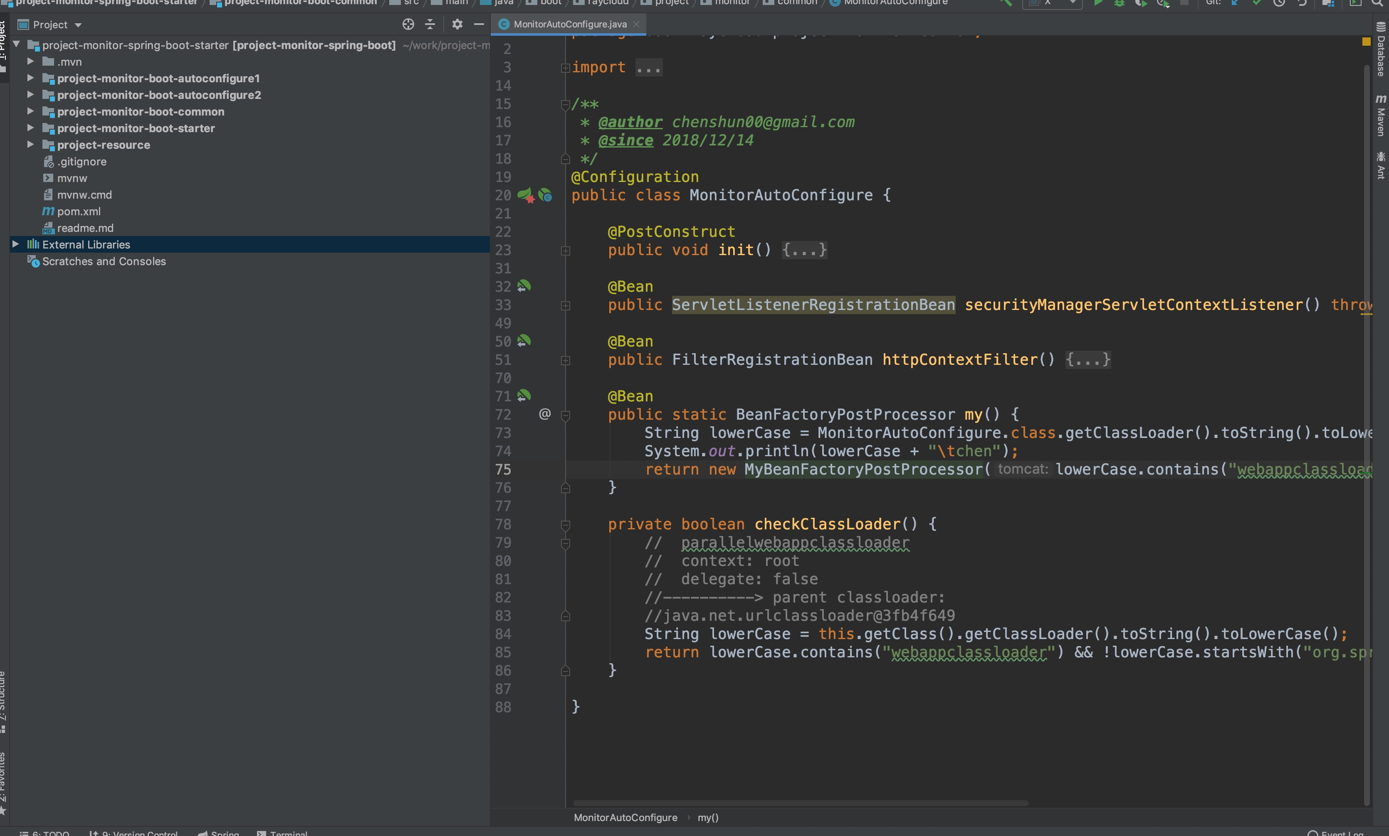Viewport: 1389px width, 836px height.
Task: Expand project-monitor-boot-autoconfigure1 module
Action: 30,78
